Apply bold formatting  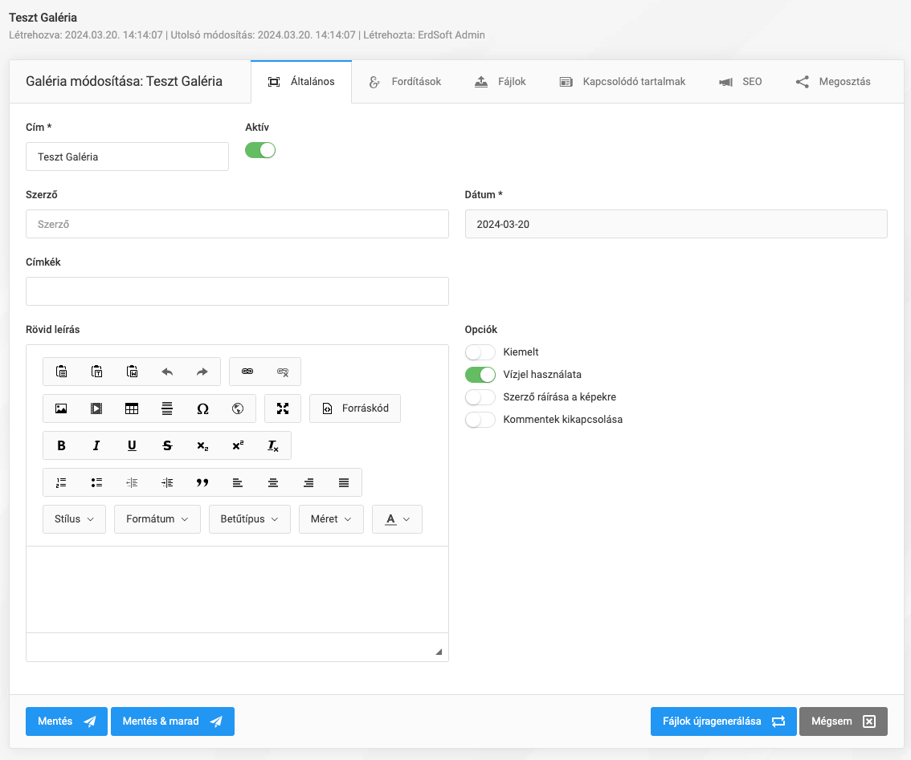click(x=61, y=446)
